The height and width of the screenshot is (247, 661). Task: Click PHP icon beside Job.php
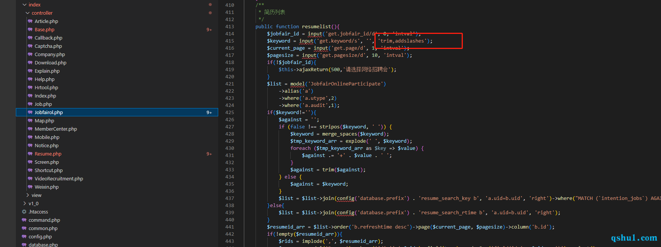30,104
